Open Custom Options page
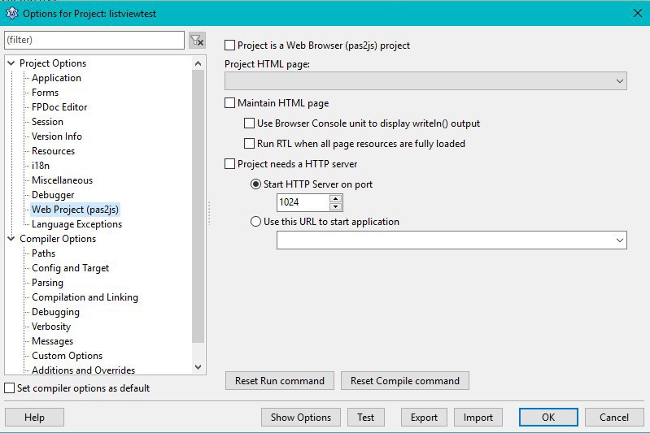This screenshot has width=650, height=433. (68, 356)
